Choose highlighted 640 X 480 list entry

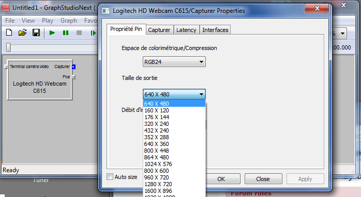point(174,104)
